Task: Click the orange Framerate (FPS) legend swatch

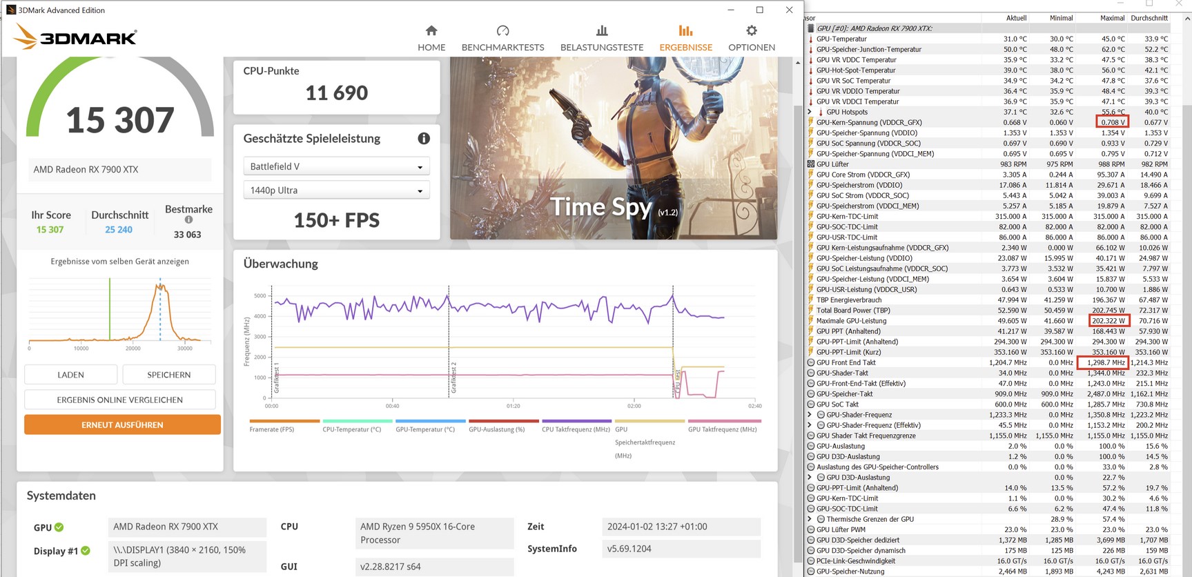Action: pos(284,421)
